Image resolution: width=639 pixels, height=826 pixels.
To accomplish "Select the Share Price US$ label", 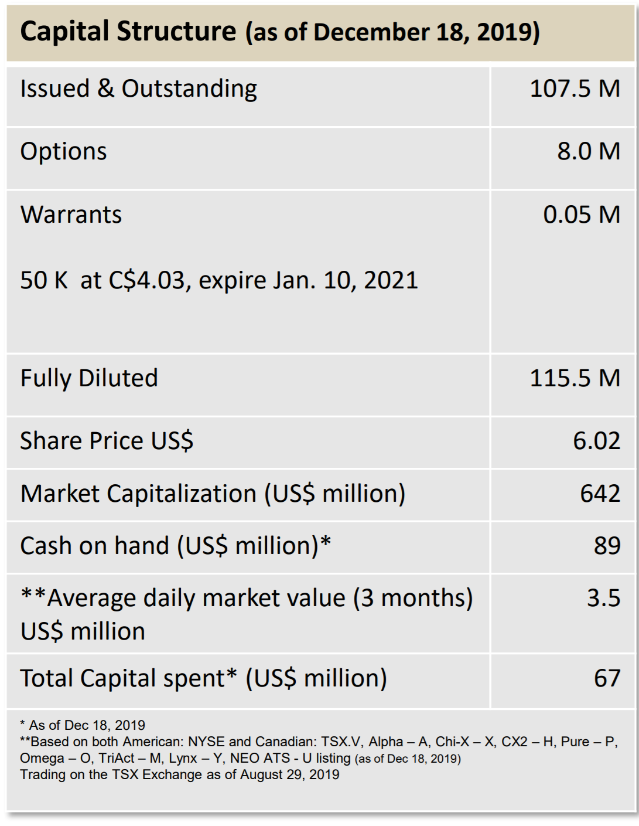I will (107, 441).
